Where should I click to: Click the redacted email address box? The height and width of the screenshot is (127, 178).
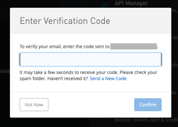[133, 46]
